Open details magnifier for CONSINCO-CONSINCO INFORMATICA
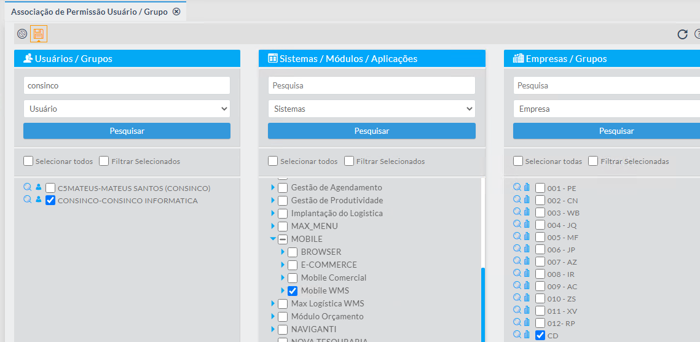 pos(28,200)
